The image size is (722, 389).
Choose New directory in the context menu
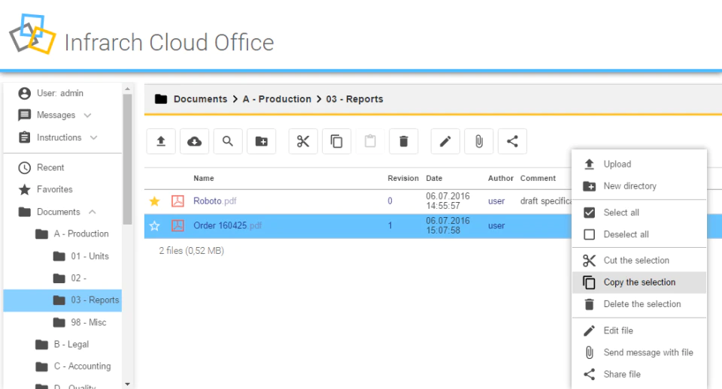pos(639,186)
